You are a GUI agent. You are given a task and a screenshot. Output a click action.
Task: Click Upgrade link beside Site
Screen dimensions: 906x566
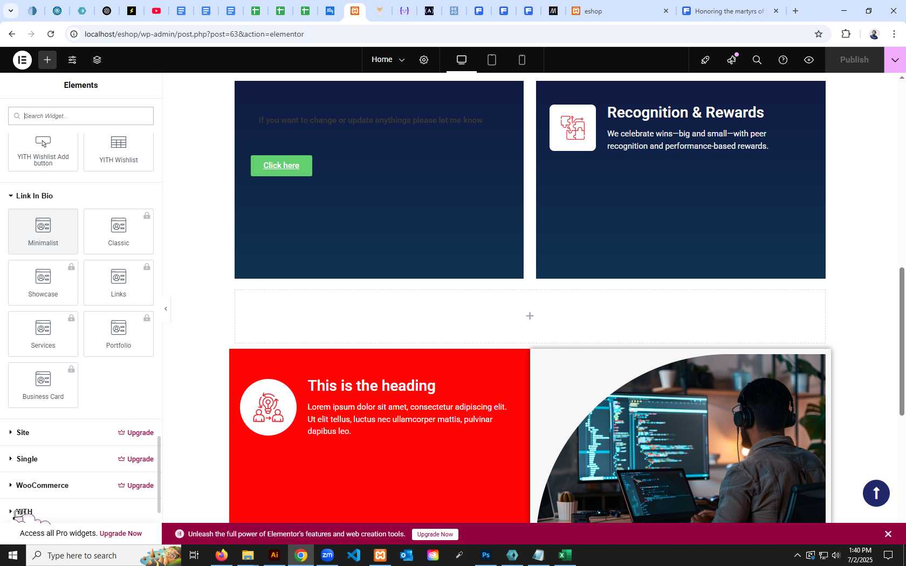pos(136,432)
